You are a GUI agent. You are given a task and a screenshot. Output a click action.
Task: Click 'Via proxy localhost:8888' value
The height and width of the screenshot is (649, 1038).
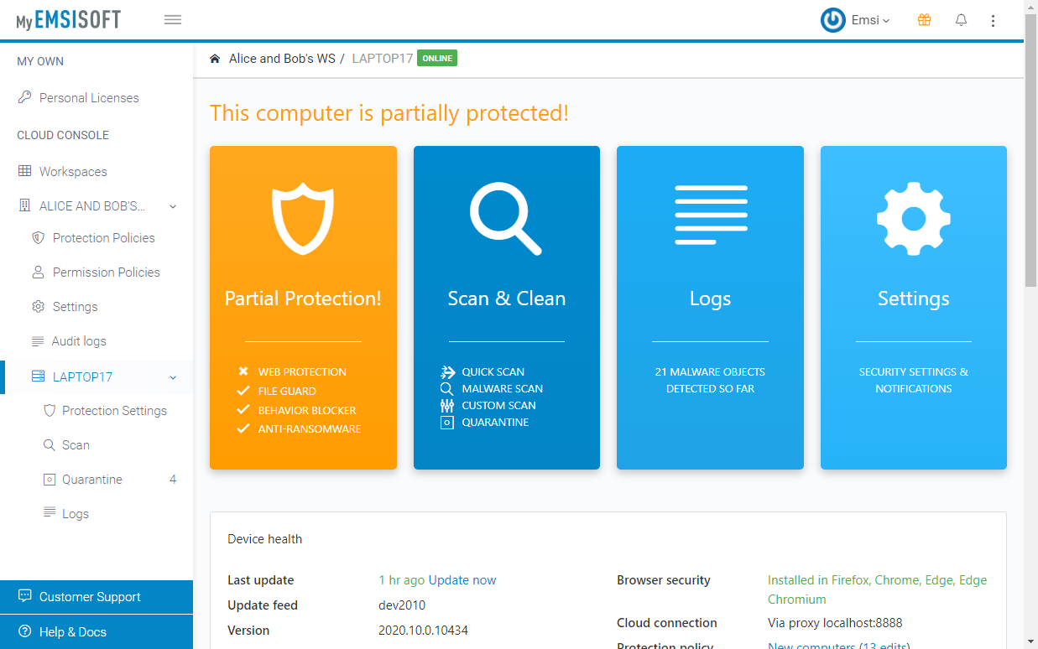(835, 623)
